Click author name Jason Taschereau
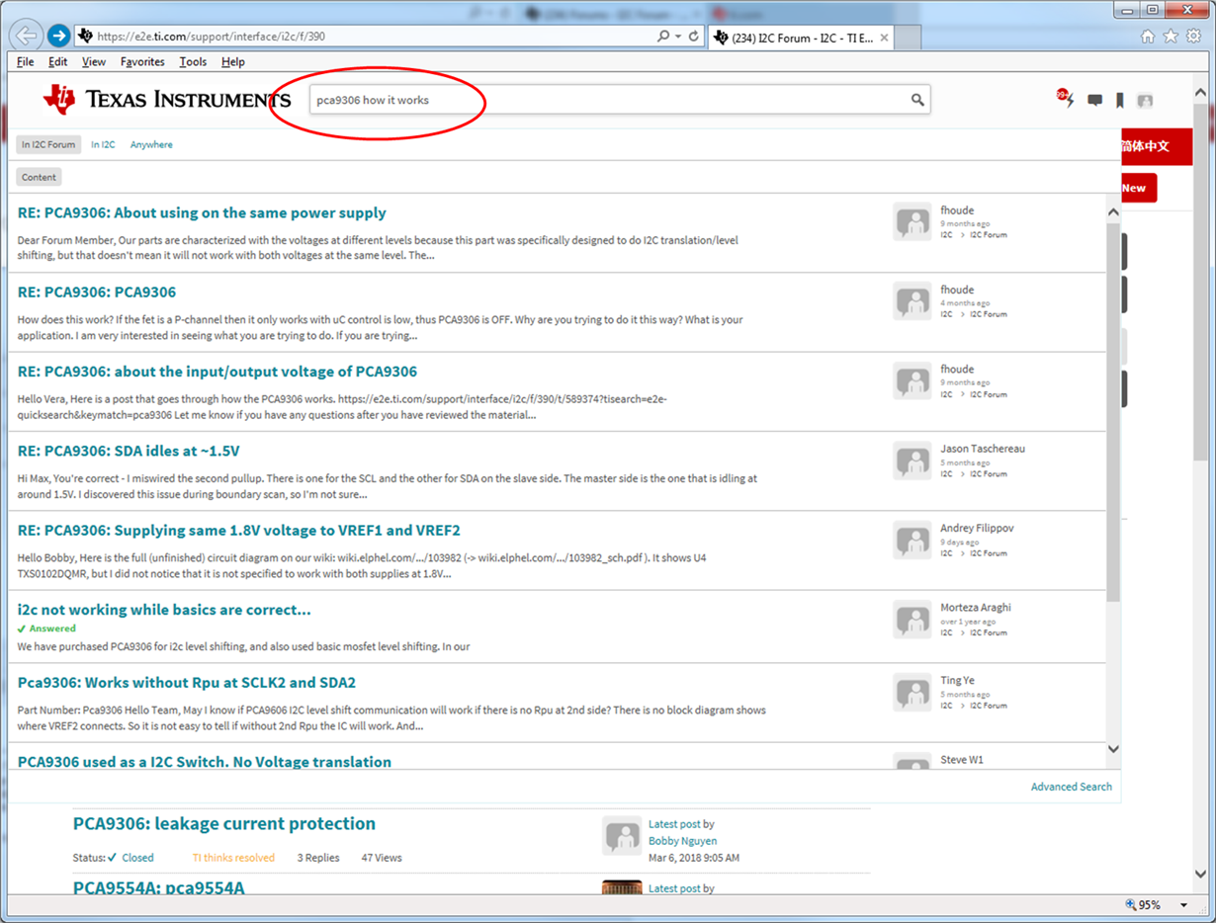 [x=983, y=449]
